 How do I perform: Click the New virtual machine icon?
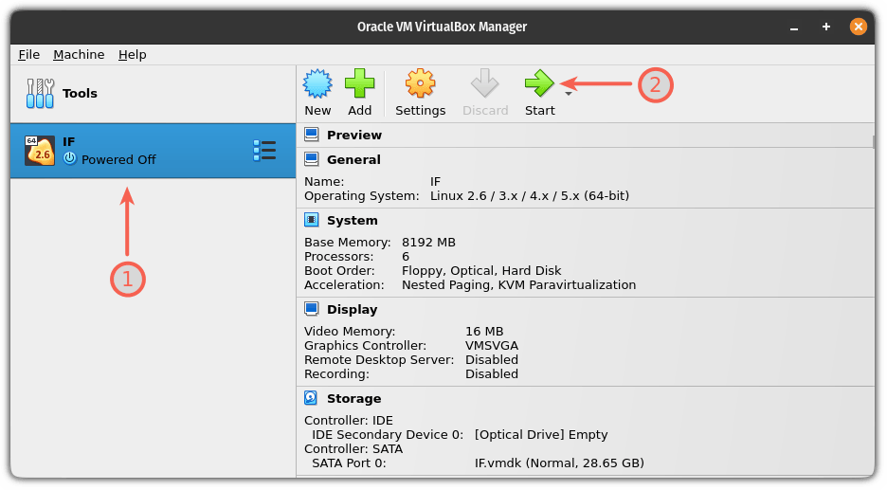[x=317, y=85]
